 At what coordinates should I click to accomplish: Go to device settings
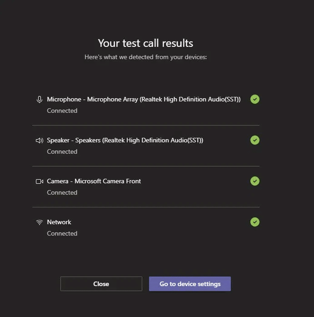[190, 284]
